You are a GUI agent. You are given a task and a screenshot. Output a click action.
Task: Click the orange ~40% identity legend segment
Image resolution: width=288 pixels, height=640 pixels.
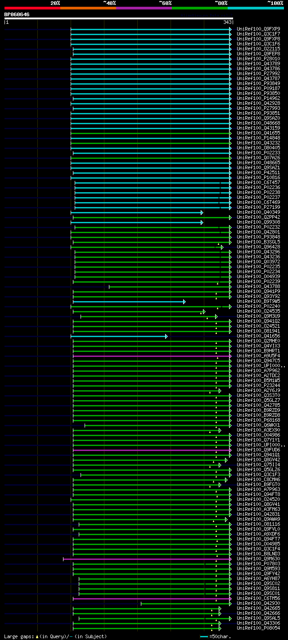(x=88, y=8)
